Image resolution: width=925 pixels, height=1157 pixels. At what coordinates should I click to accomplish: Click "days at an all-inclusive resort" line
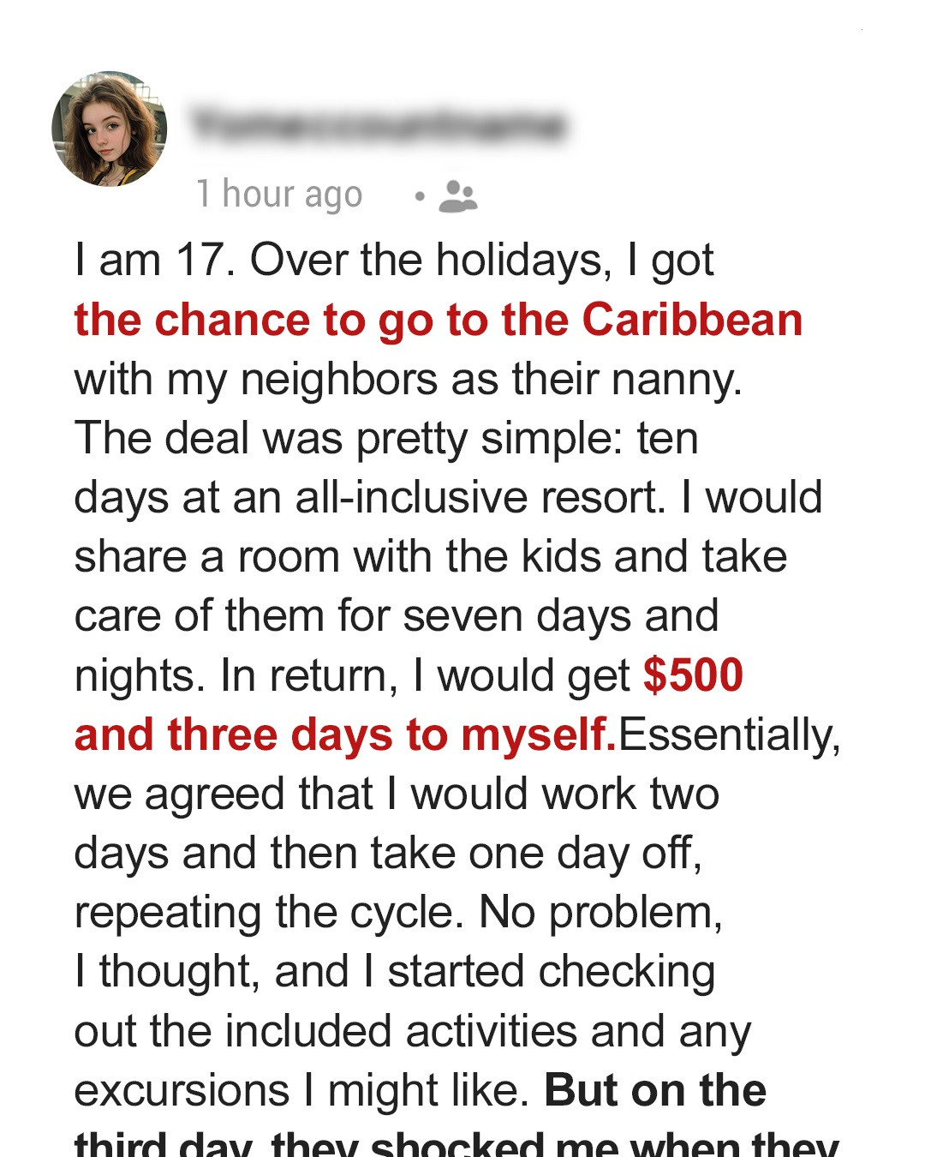447,497
